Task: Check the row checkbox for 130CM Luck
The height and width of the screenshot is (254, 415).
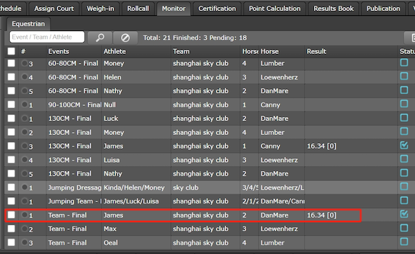Action: tap(11, 118)
